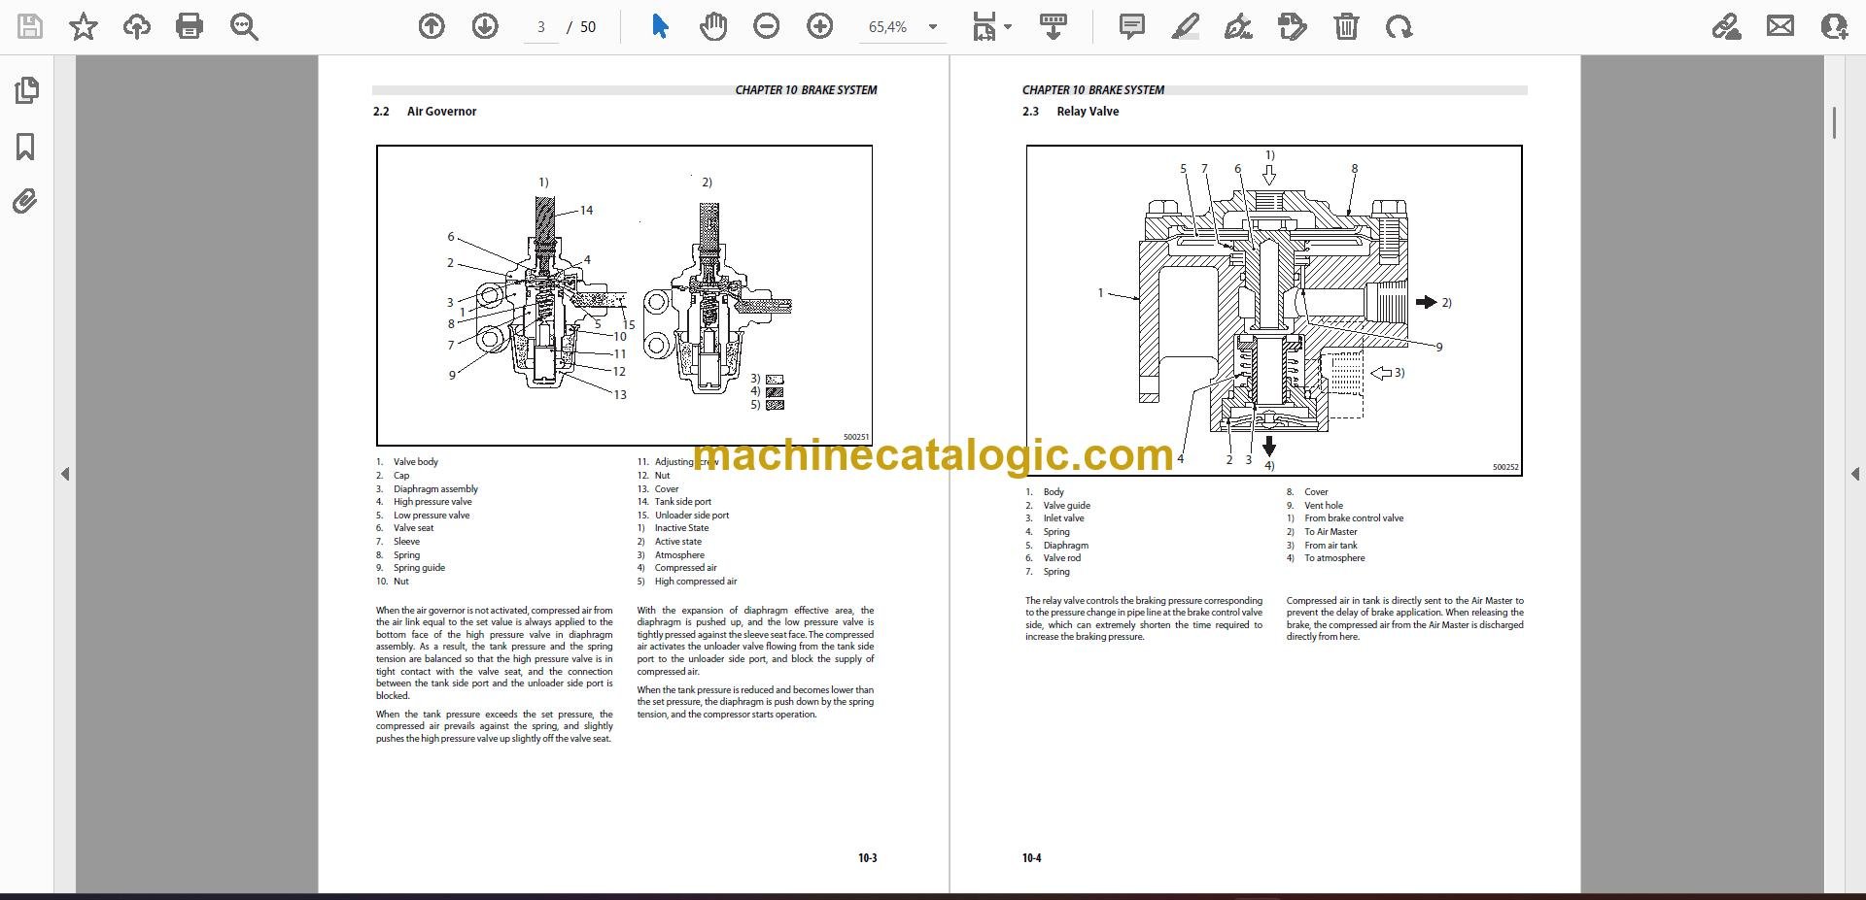Click the "10-4" page footer number

[1031, 858]
